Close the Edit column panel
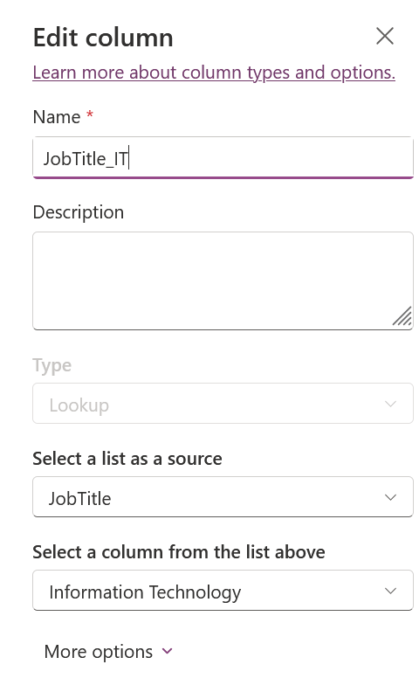The height and width of the screenshot is (699, 419). tap(385, 36)
